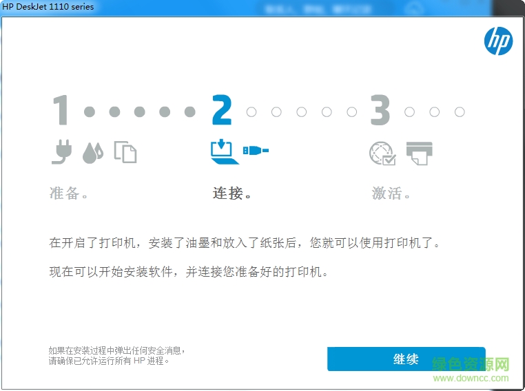Click the paper sheets icon

coord(125,152)
